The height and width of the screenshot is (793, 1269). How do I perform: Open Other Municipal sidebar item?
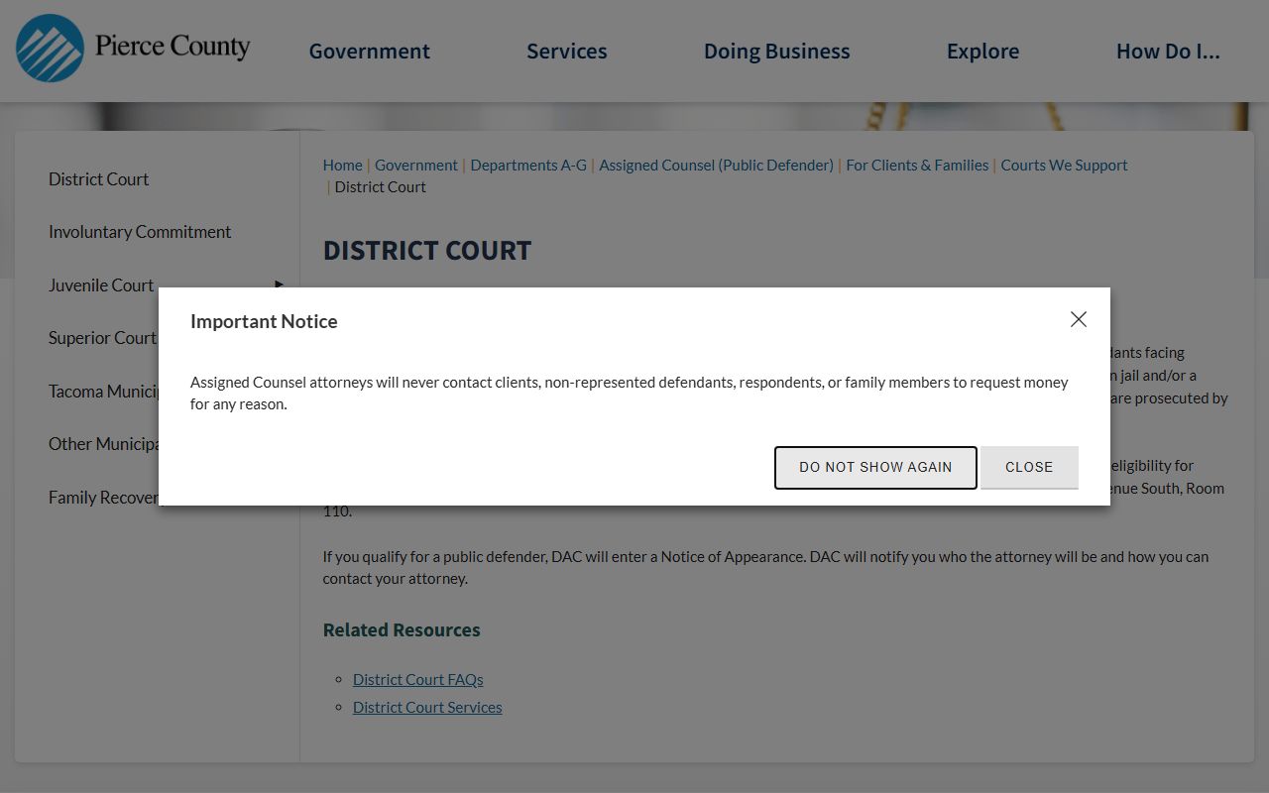pyautogui.click(x=104, y=444)
